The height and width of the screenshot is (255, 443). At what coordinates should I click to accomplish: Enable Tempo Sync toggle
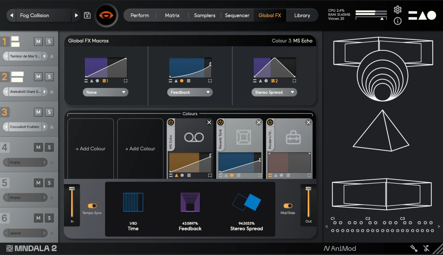click(92, 206)
